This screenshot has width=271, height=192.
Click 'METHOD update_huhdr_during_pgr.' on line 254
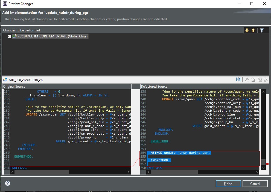[180, 153]
